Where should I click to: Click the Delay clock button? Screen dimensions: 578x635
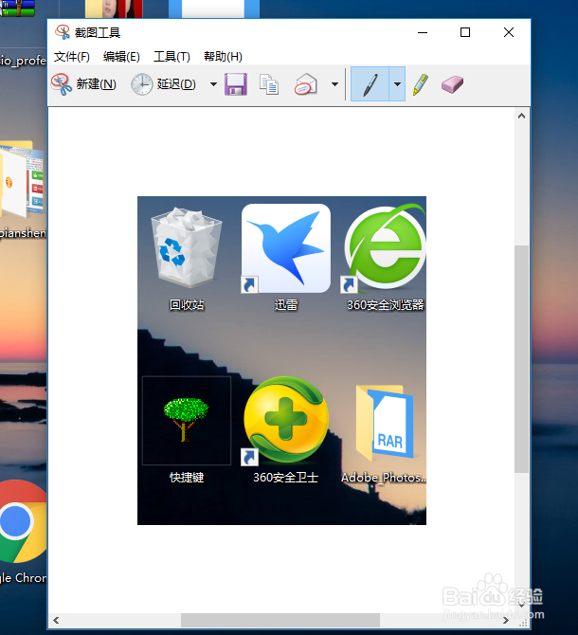click(164, 84)
